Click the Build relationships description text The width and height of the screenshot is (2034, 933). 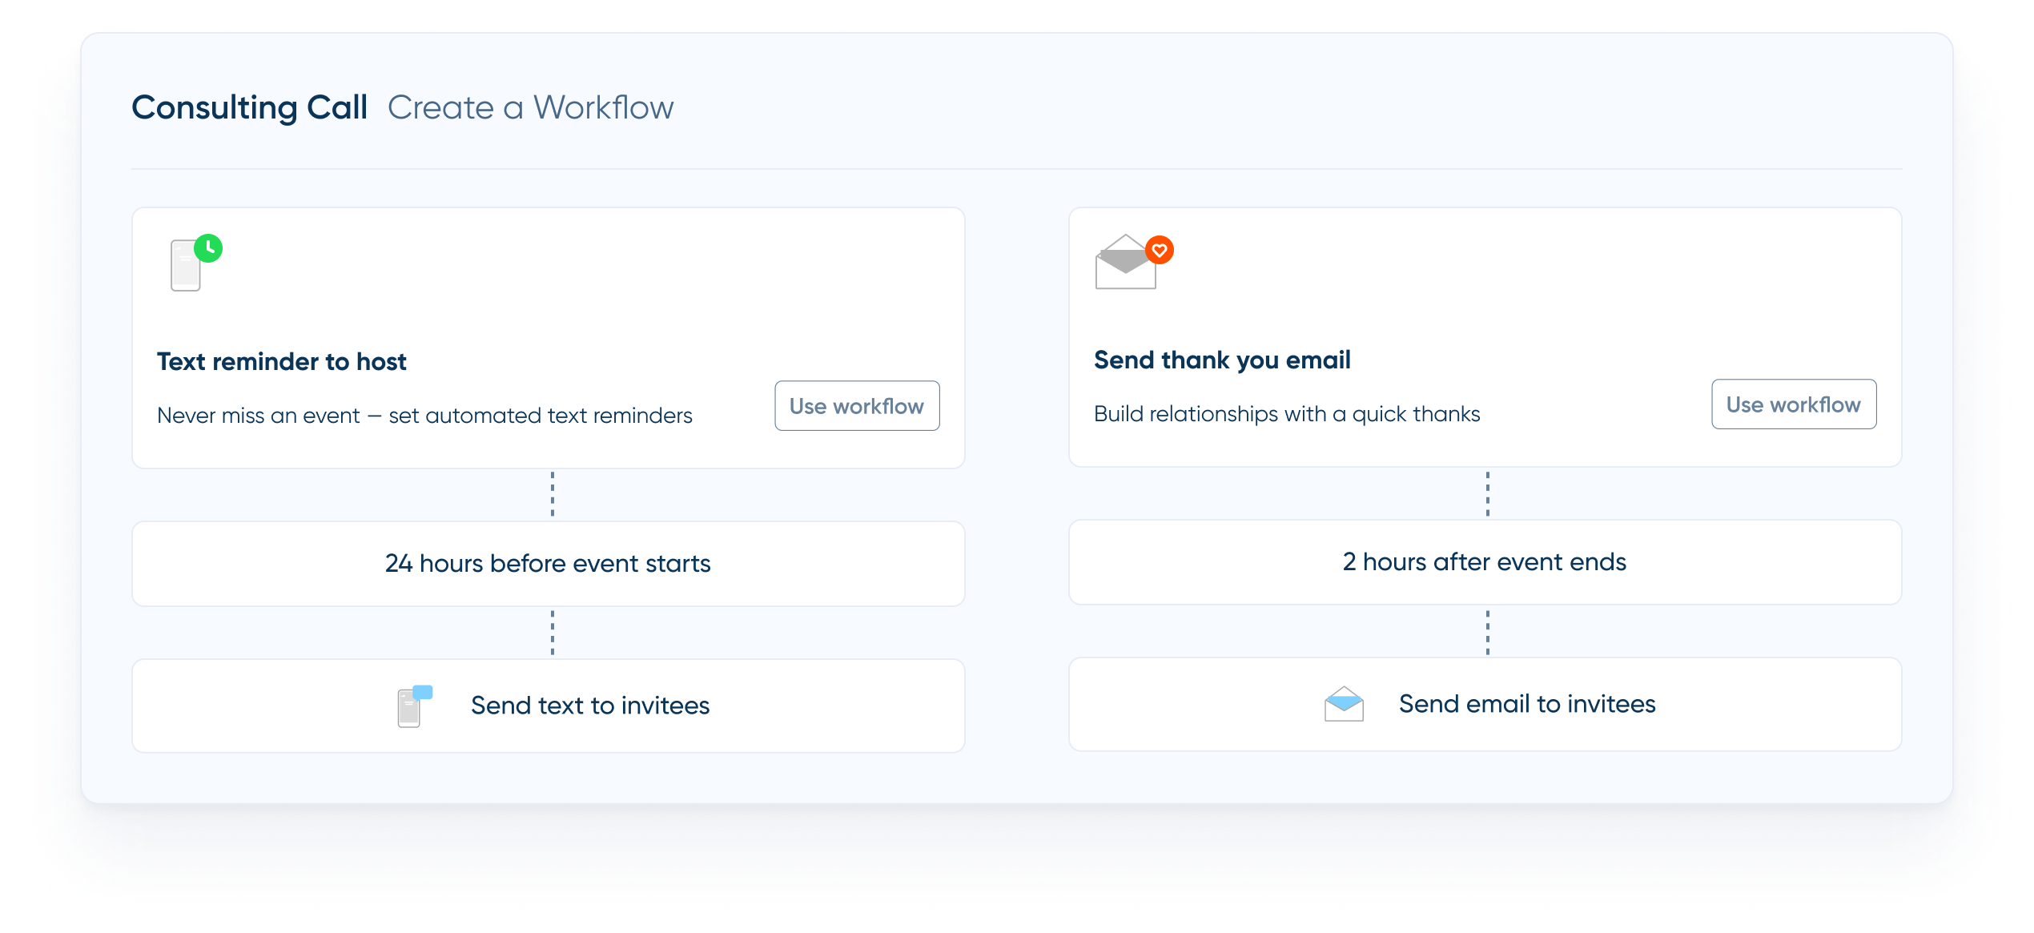point(1286,414)
